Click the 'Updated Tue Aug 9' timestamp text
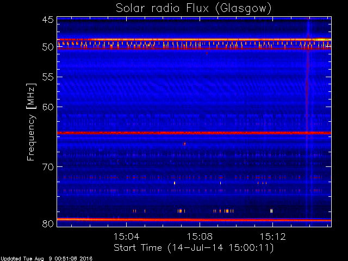 (x=46, y=259)
